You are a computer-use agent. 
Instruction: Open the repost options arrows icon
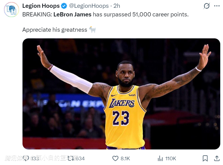[x=71, y=158]
